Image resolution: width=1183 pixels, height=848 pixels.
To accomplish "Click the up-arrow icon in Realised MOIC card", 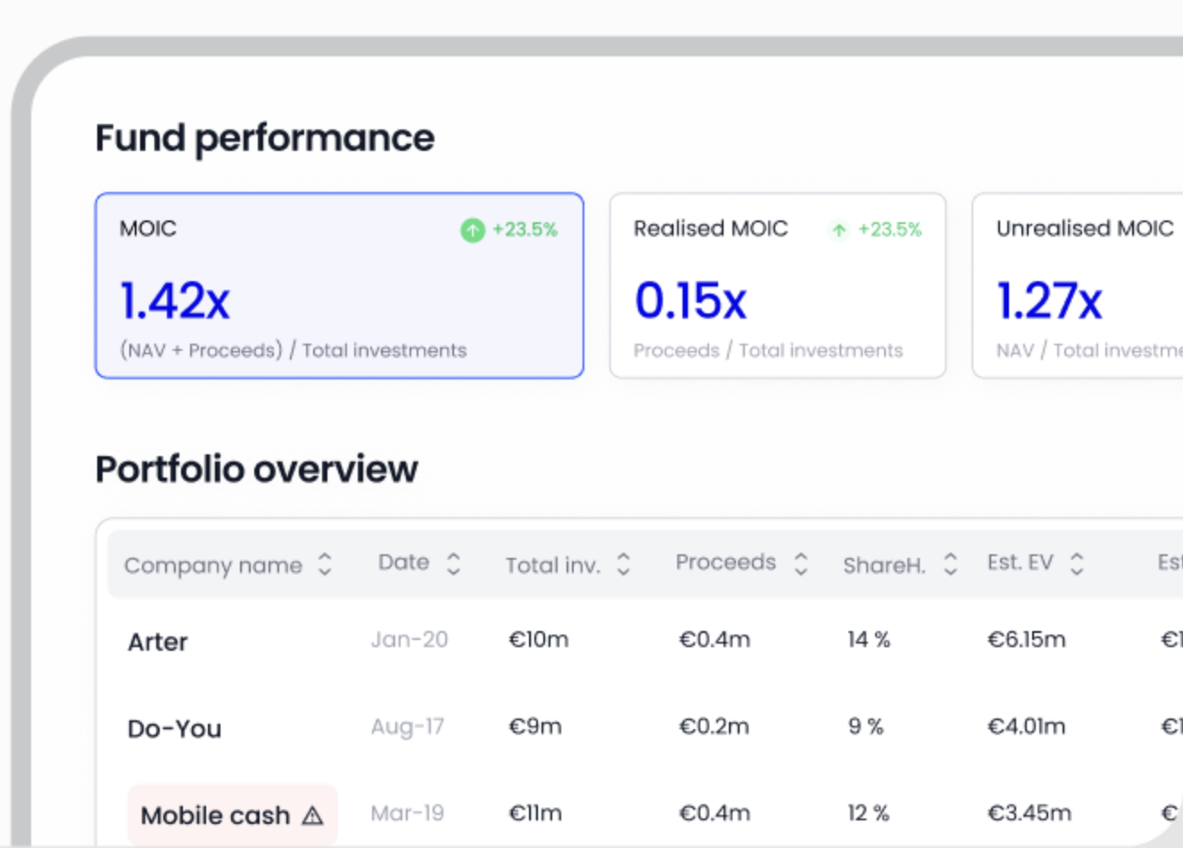I will tap(839, 230).
